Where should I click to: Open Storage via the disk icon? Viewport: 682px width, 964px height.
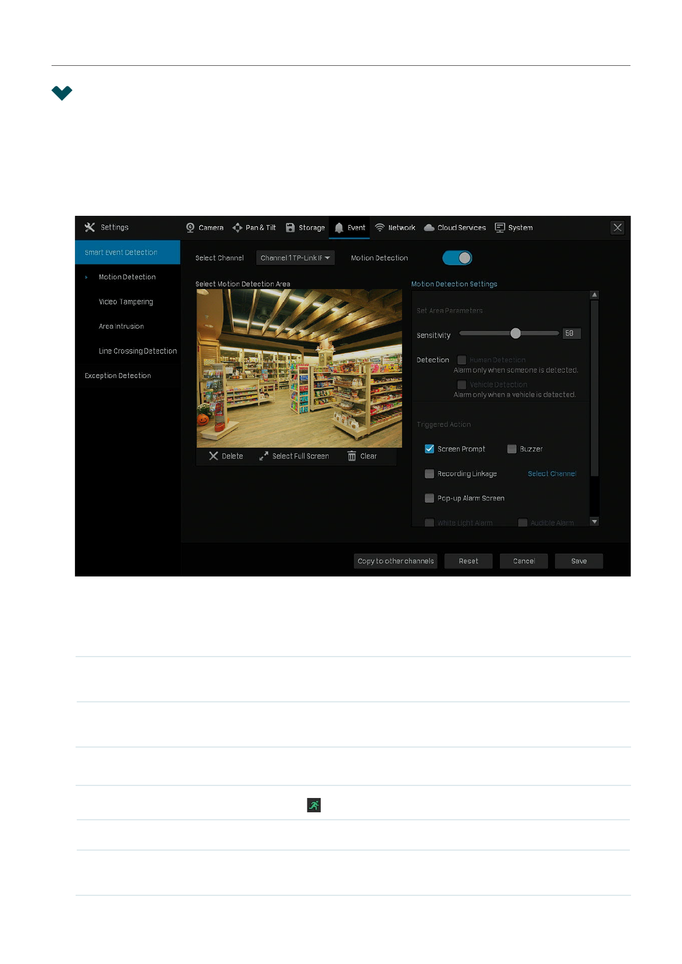tap(290, 228)
